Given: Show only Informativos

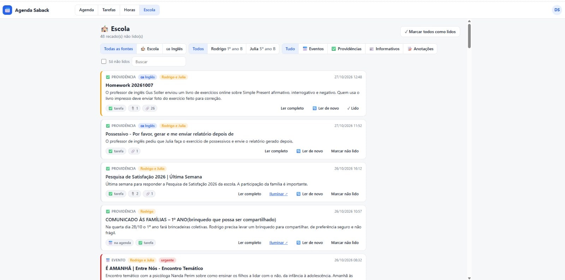Looking at the screenshot, I should coord(385,49).
